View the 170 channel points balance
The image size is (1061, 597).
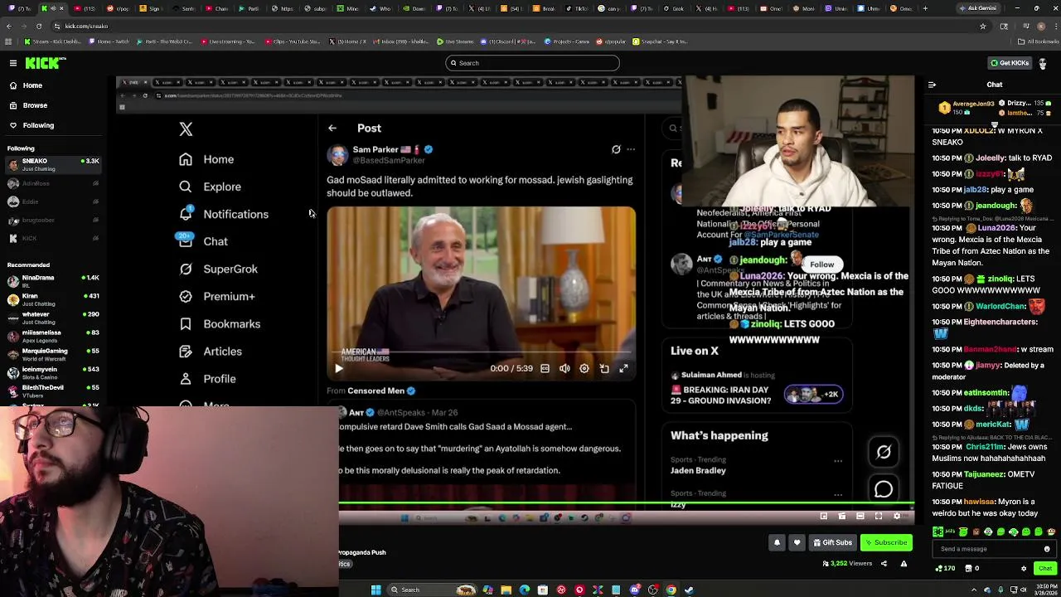[945, 569]
